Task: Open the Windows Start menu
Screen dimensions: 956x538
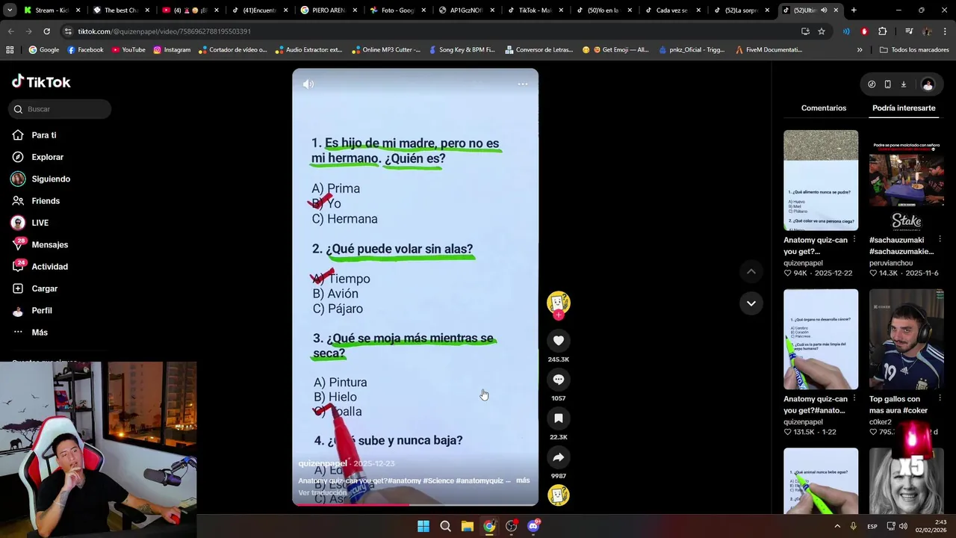Action: [x=423, y=526]
